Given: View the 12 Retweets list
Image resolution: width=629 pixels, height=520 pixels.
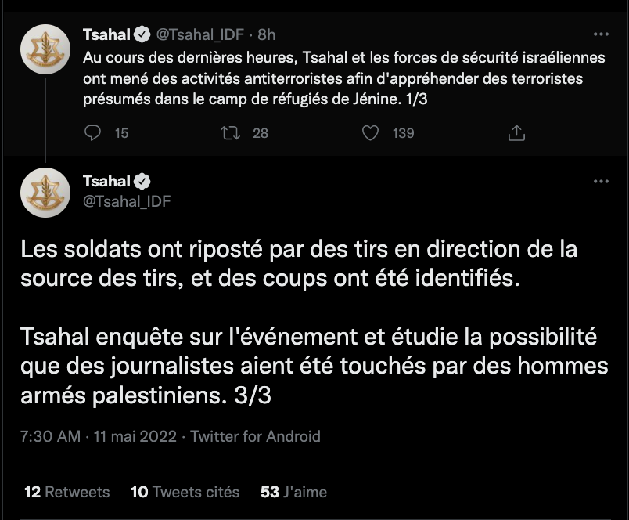Looking at the screenshot, I should (x=67, y=492).
